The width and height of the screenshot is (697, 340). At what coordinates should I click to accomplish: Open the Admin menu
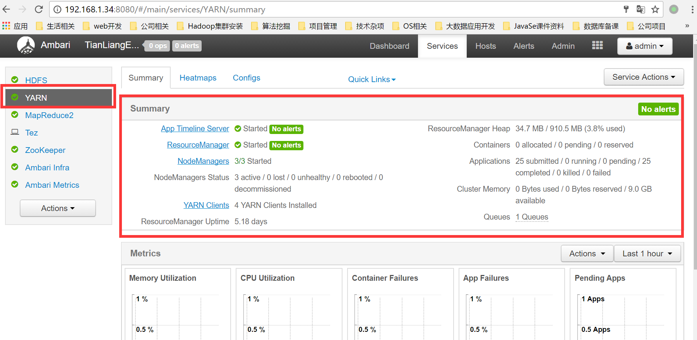coord(563,46)
